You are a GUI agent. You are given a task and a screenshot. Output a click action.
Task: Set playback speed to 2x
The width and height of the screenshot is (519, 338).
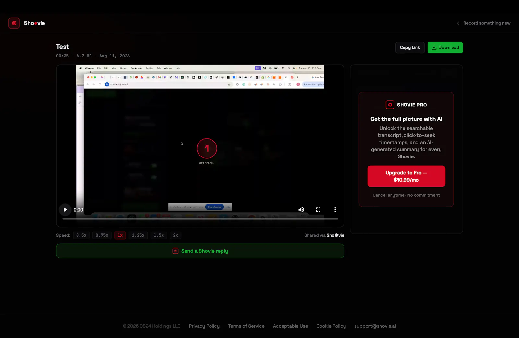[175, 235]
